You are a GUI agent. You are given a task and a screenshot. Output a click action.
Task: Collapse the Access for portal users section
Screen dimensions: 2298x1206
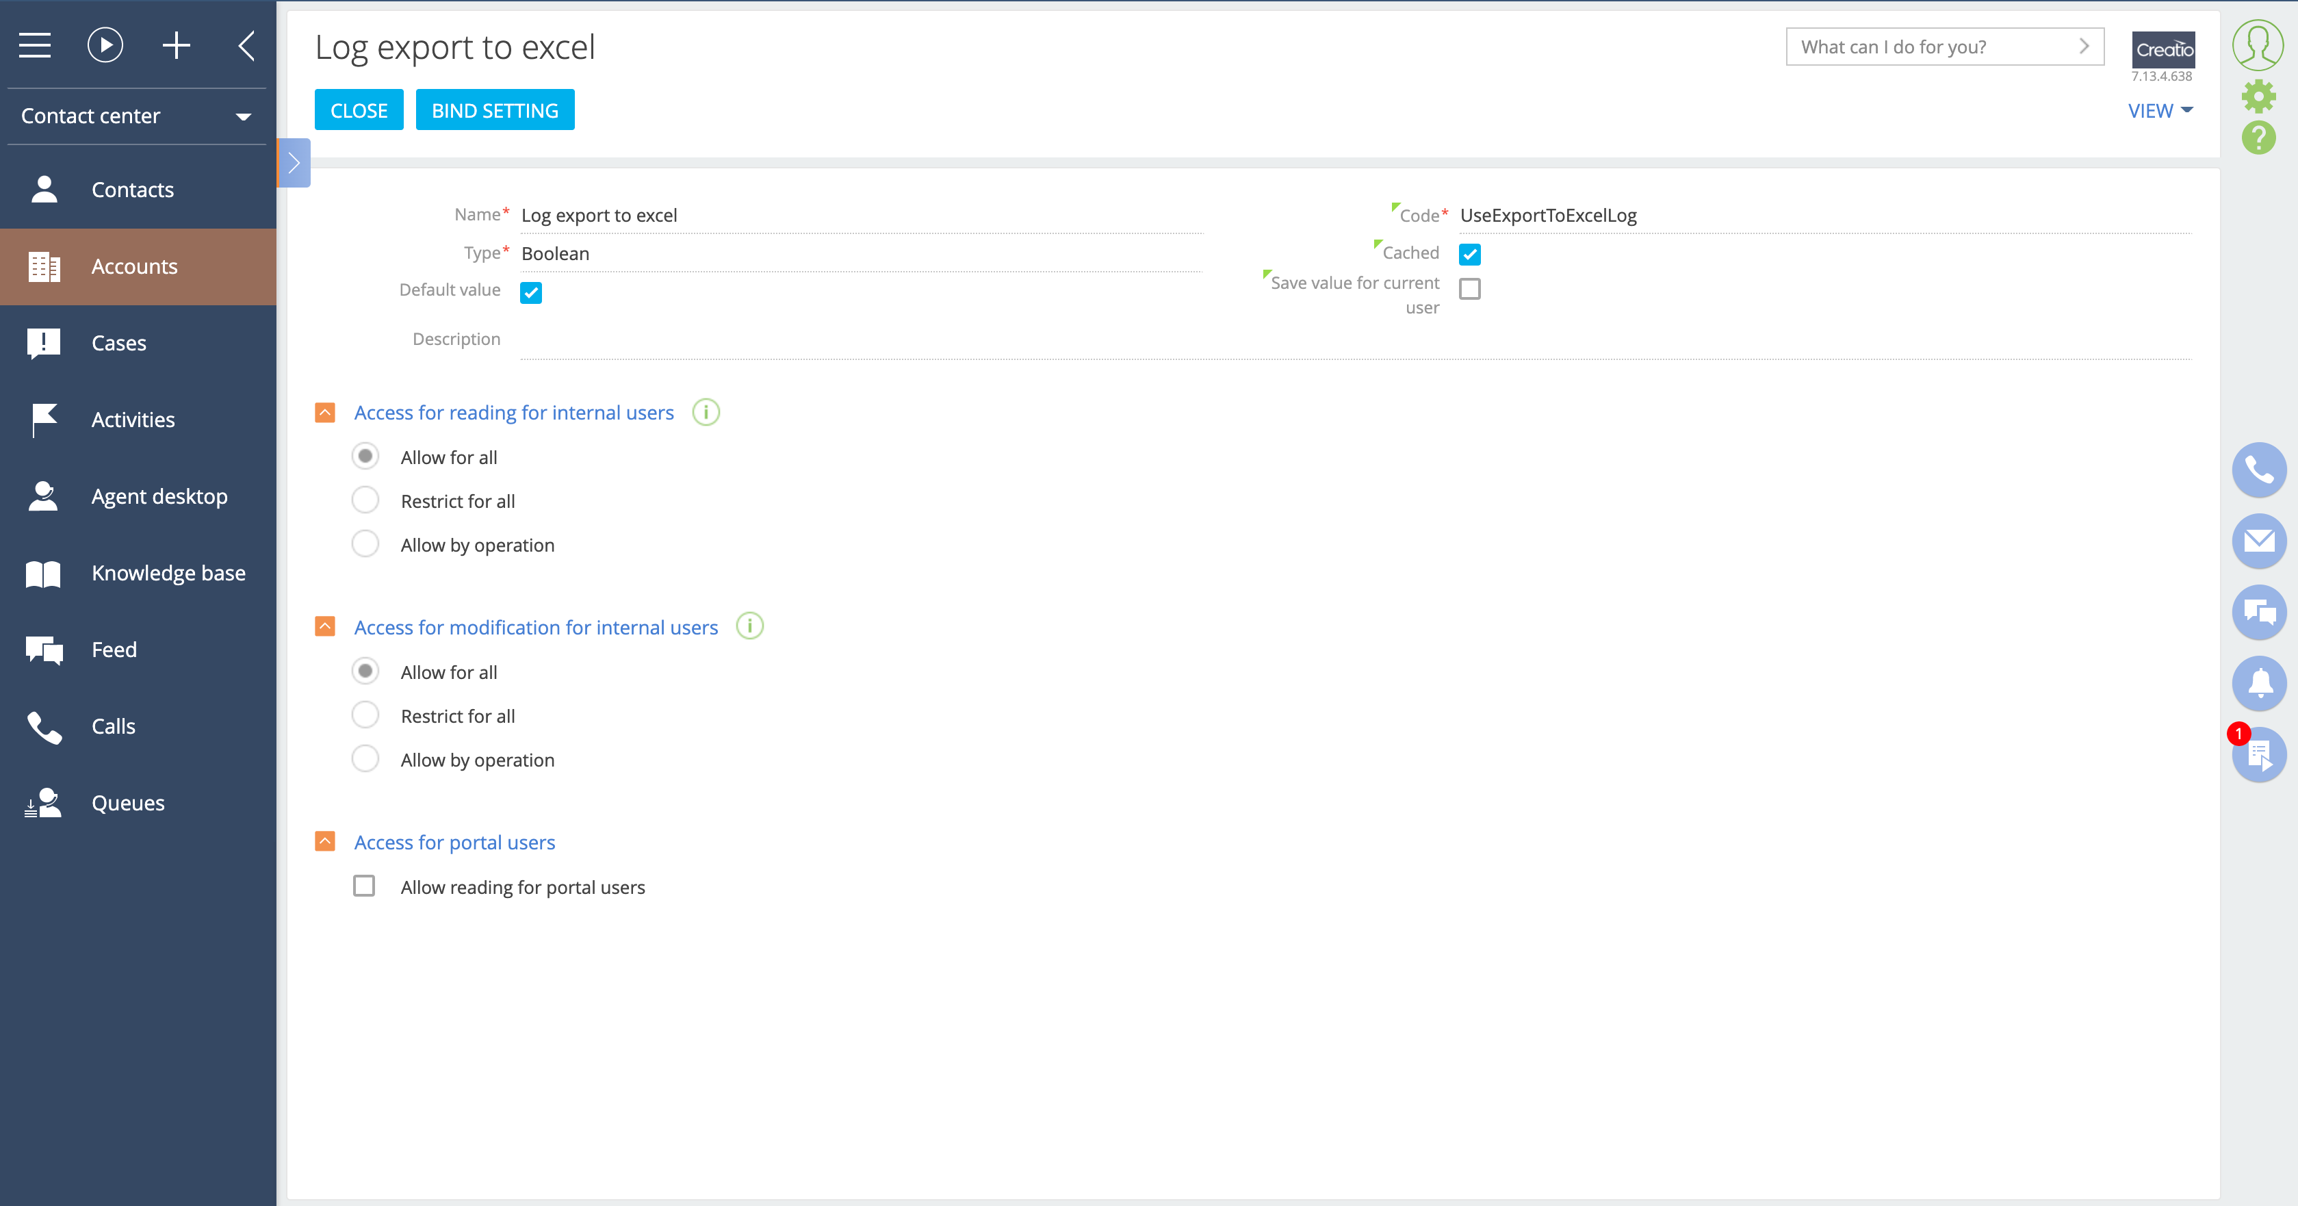(x=324, y=841)
